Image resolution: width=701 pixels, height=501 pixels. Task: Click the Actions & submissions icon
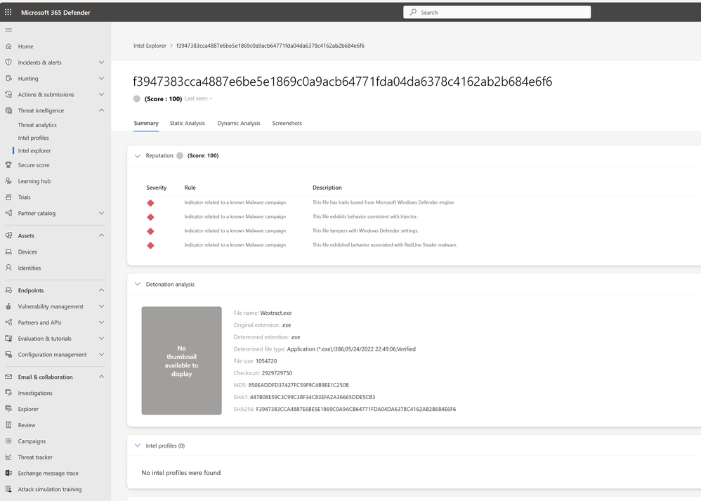8,94
